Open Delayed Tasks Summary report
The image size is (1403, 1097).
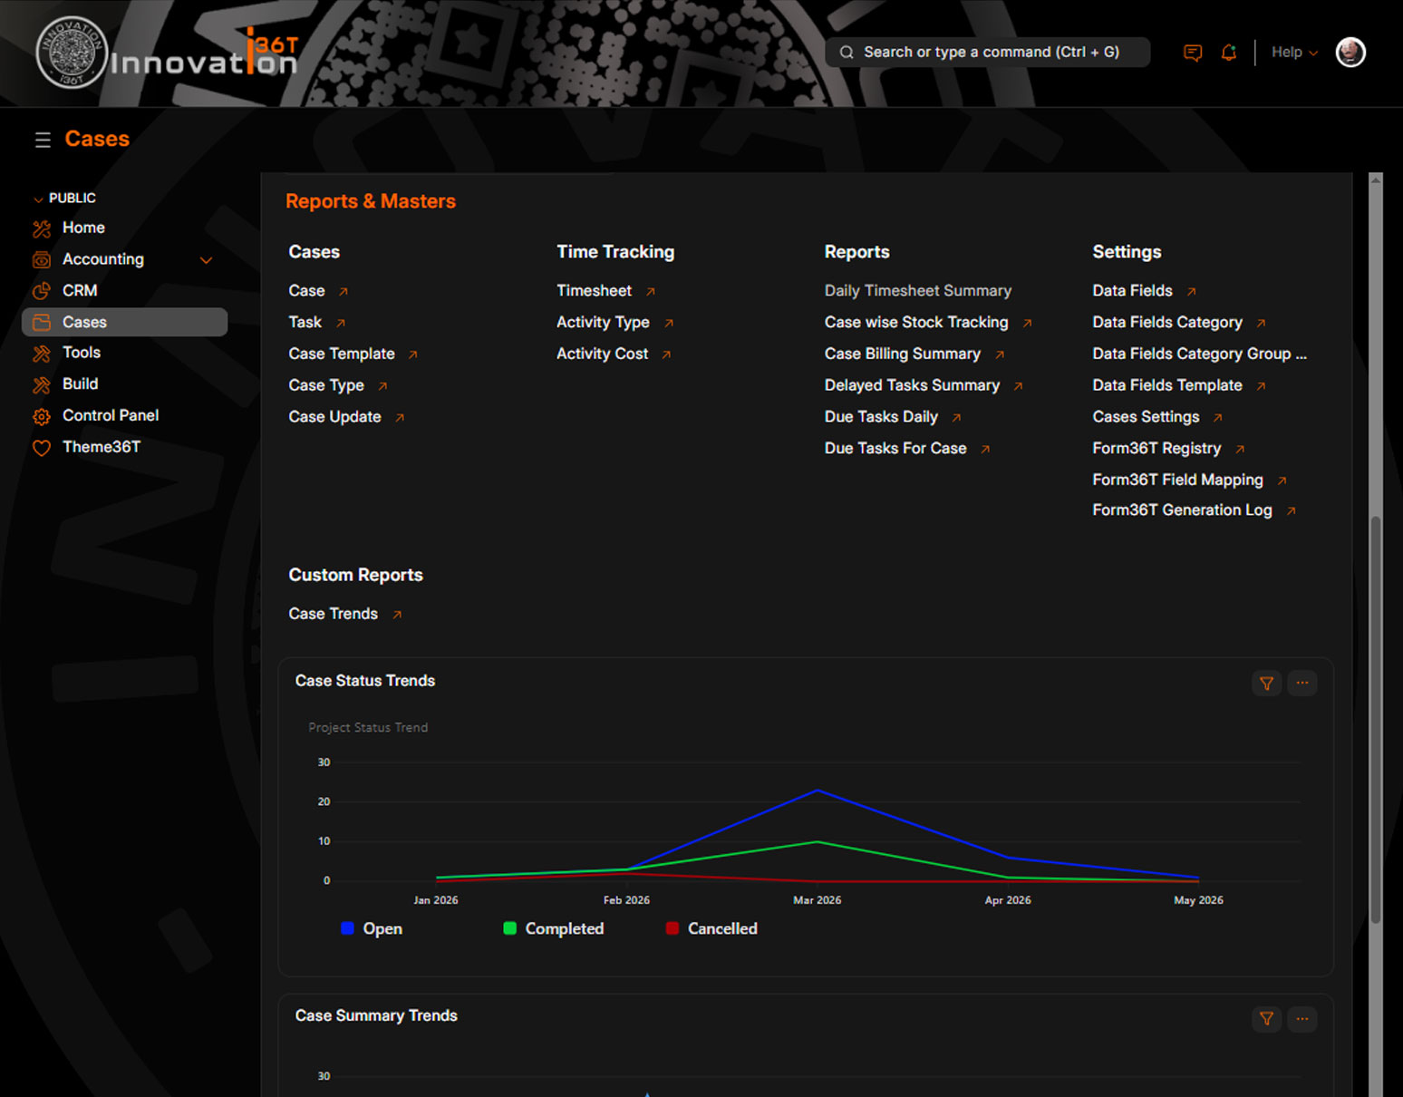(x=912, y=385)
